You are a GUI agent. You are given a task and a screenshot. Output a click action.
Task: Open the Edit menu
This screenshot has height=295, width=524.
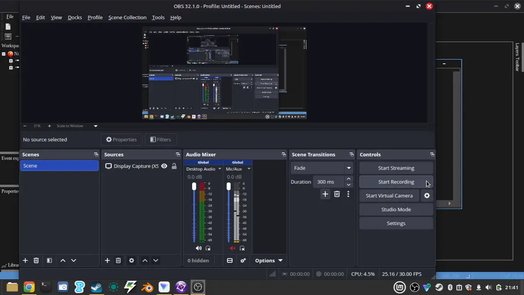click(x=40, y=17)
